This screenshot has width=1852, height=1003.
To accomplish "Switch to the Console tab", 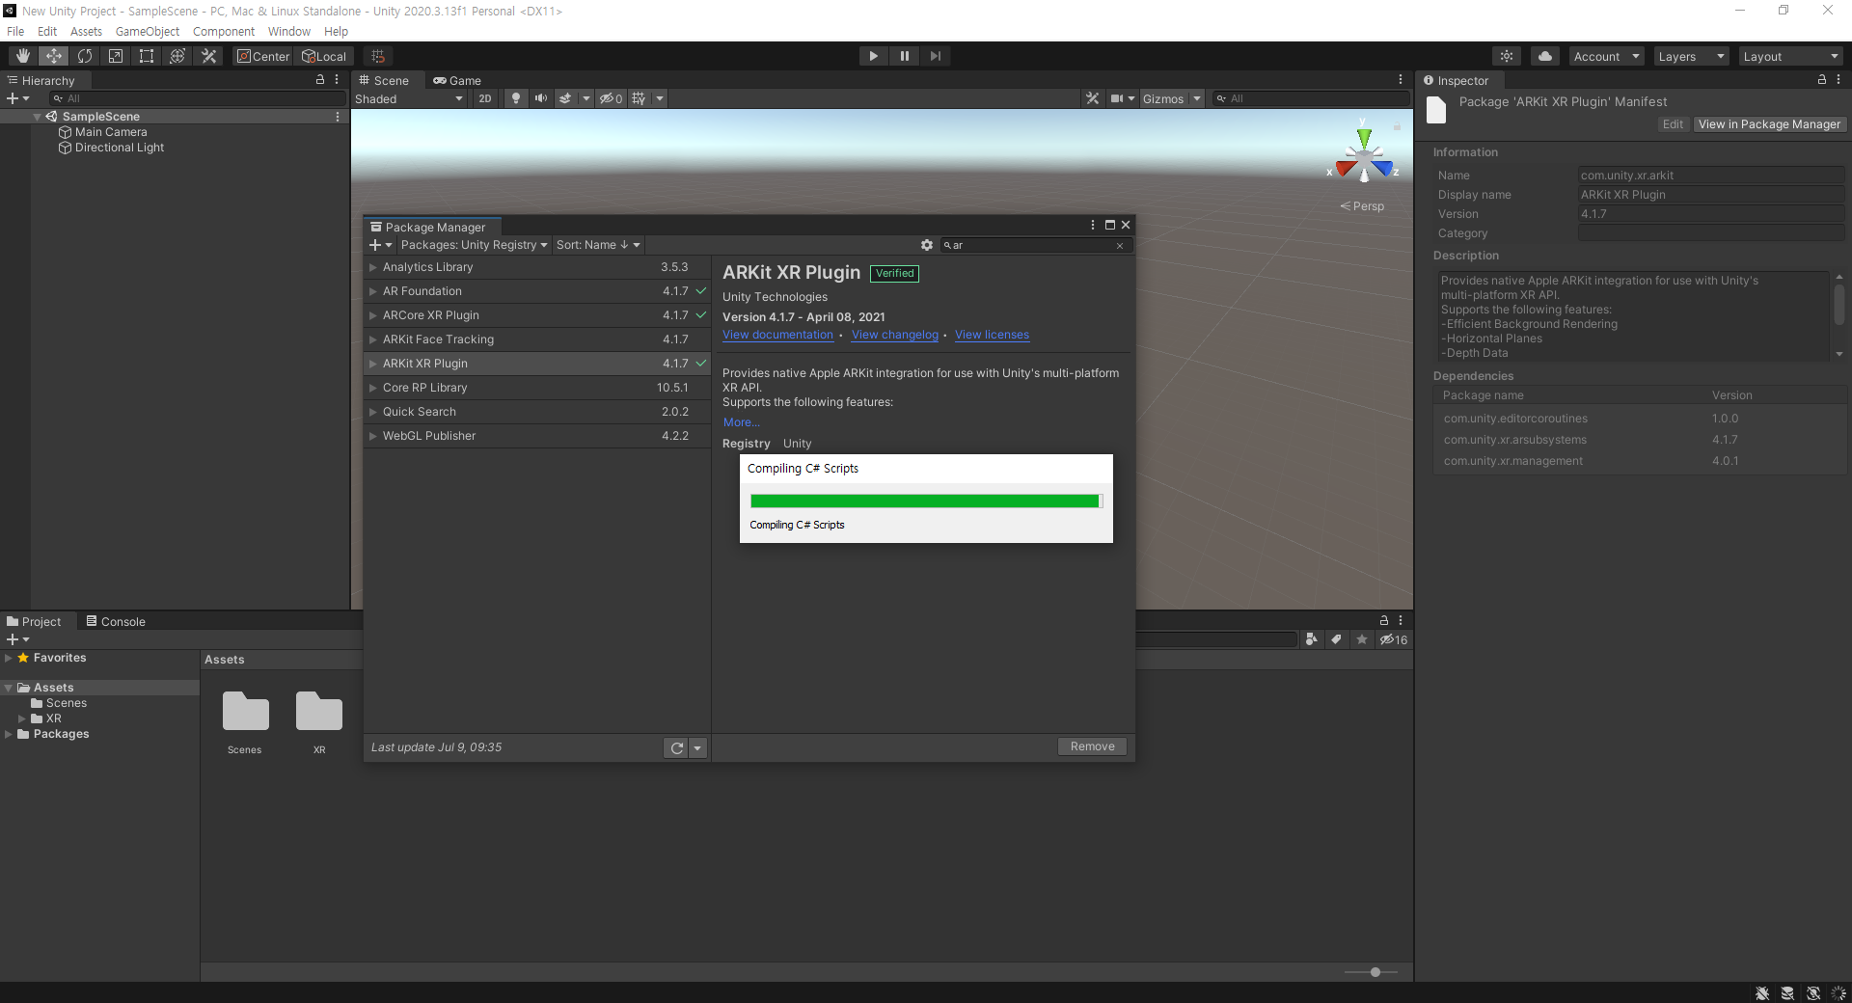I will (x=116, y=621).
